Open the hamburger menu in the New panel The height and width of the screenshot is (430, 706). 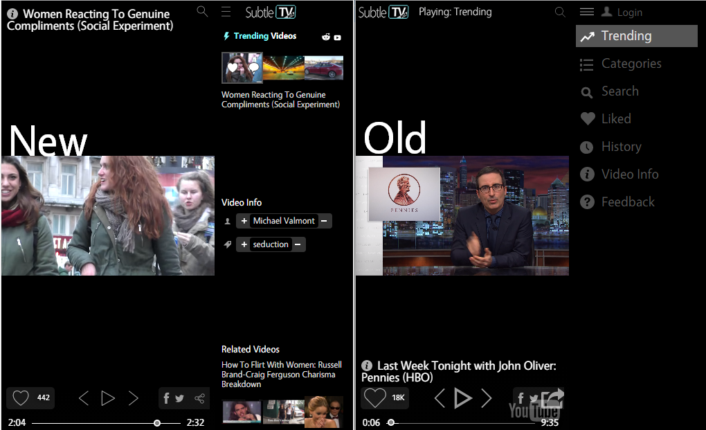click(x=226, y=12)
